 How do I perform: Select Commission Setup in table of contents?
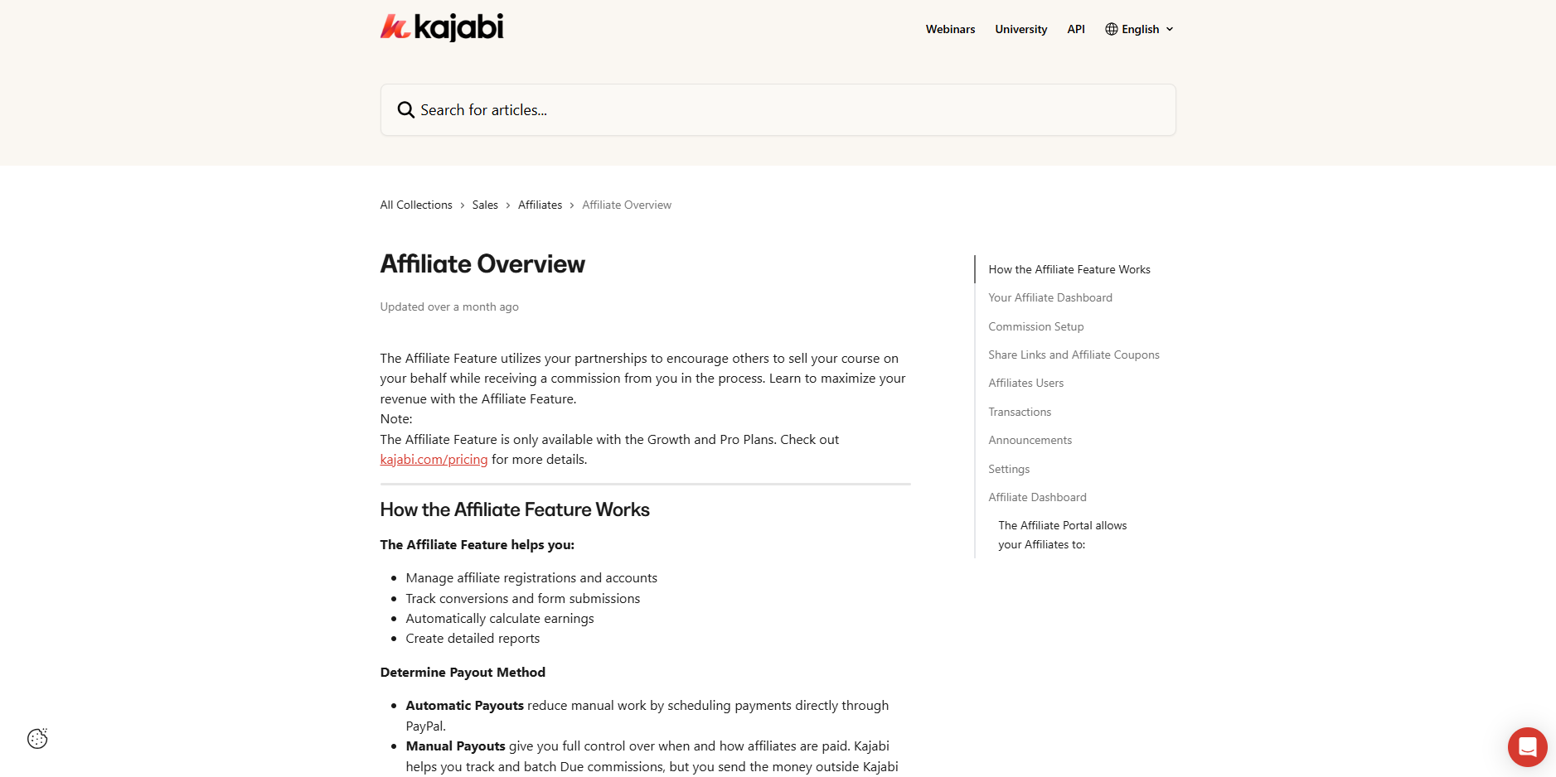click(x=1035, y=326)
